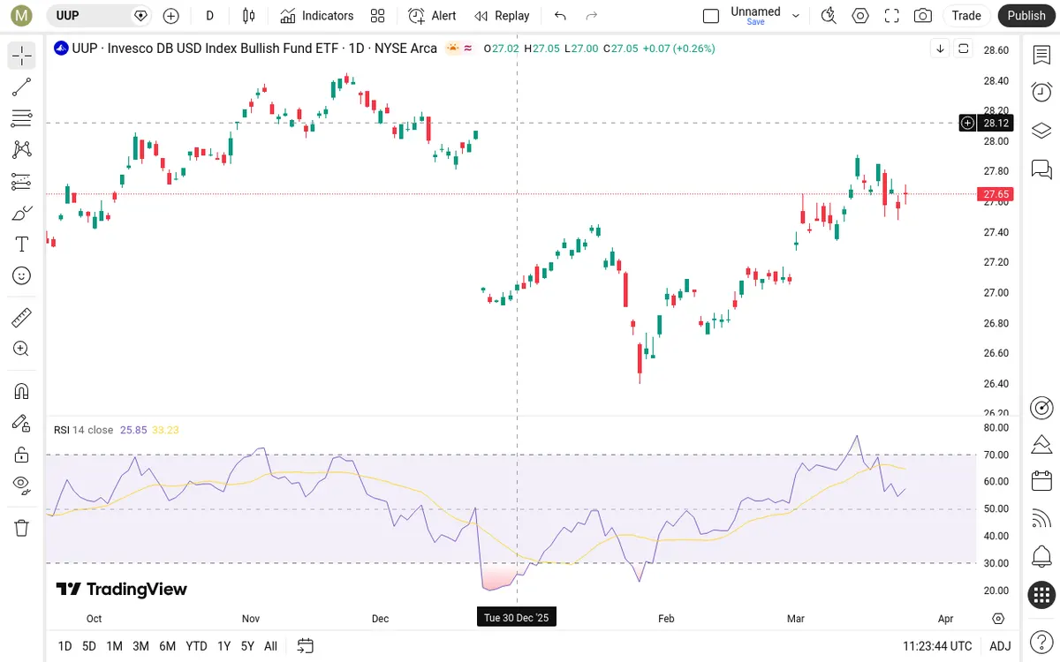Screen dimensions: 1060x662
Task: Open the Indicators dialog
Action: pyautogui.click(x=317, y=15)
